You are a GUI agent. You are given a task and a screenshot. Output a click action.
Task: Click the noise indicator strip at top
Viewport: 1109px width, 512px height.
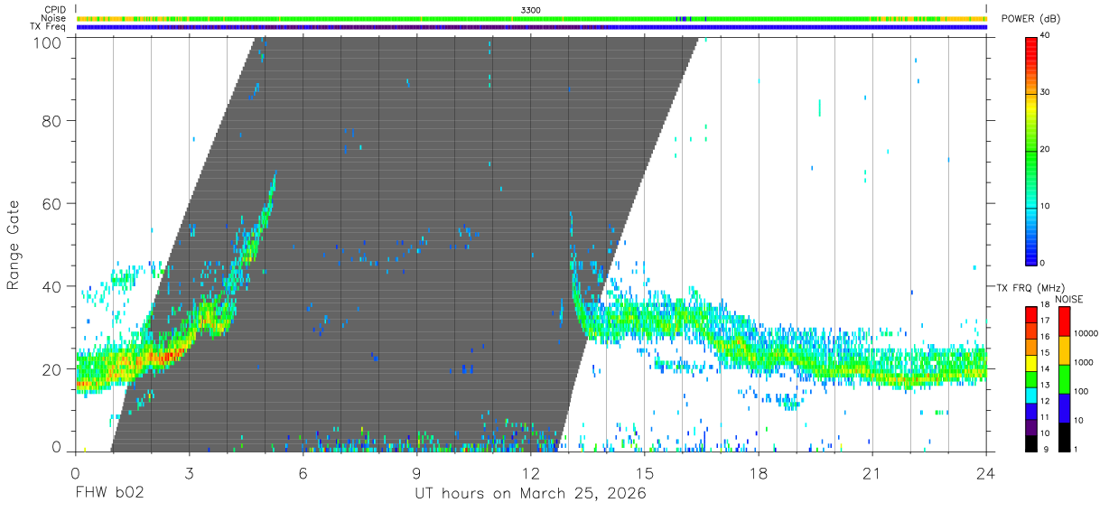[x=531, y=18]
